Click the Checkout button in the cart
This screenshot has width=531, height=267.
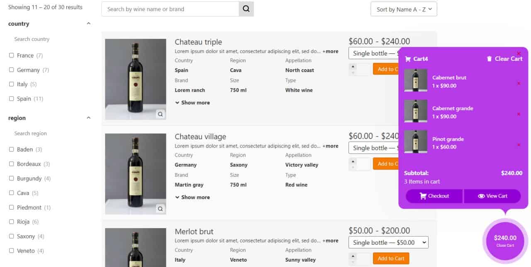tap(434, 196)
